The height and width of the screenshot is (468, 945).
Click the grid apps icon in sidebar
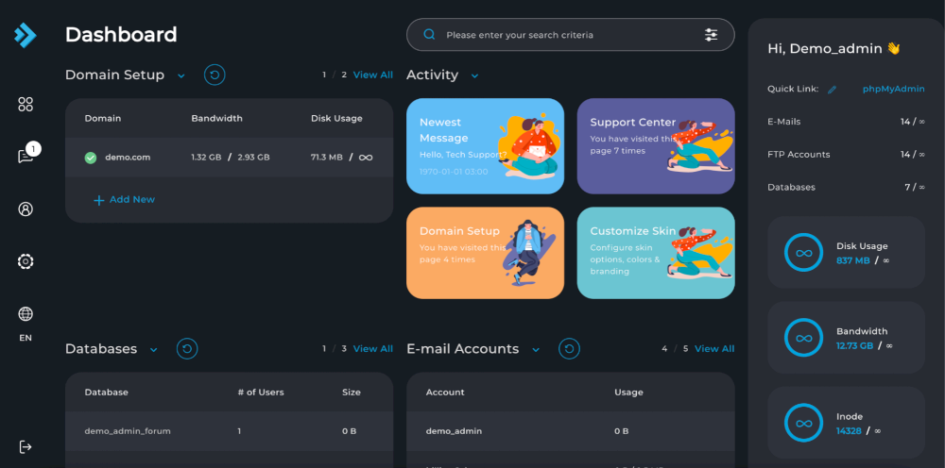(26, 105)
